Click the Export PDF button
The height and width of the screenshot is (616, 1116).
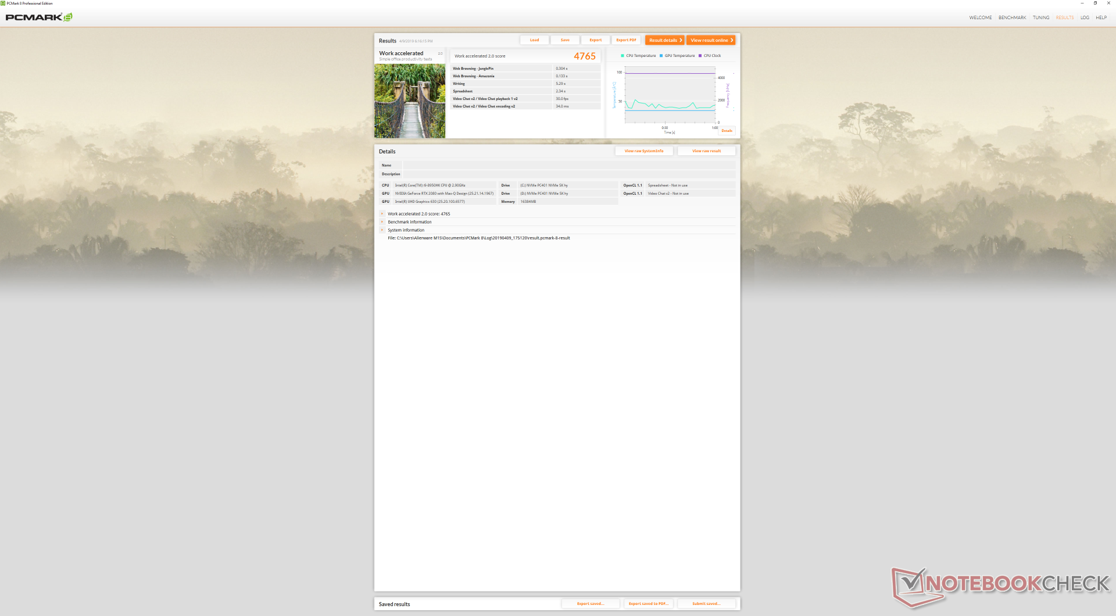(x=626, y=40)
